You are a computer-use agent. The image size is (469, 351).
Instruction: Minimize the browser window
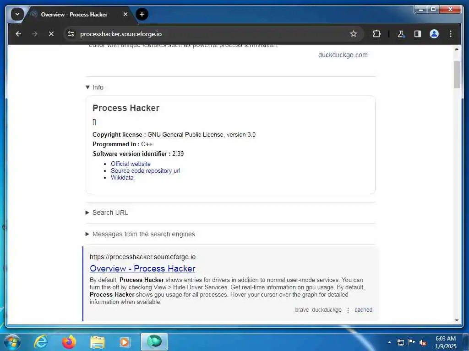click(x=421, y=10)
